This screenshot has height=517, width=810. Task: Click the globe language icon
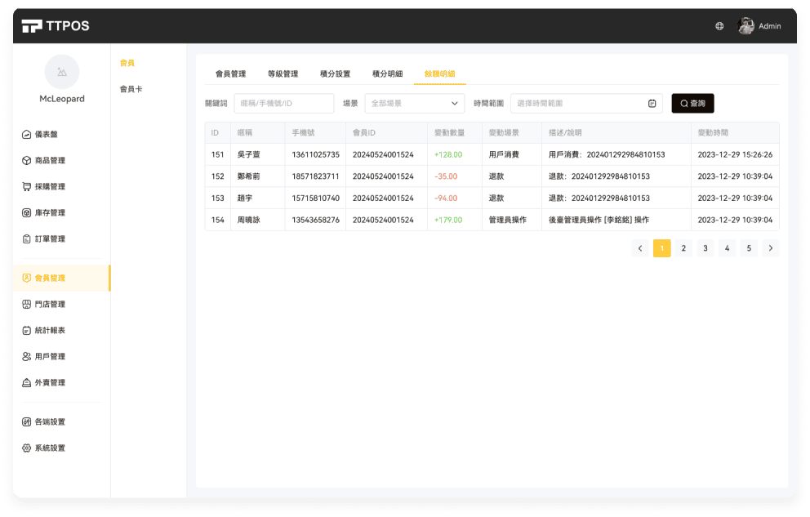(719, 26)
